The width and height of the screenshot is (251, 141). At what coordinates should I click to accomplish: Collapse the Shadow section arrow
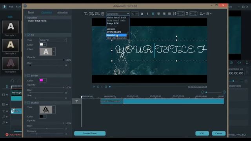(x=26, y=103)
